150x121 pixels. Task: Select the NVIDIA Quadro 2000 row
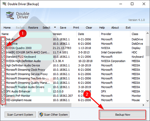pyautogui.click(x=73, y=48)
